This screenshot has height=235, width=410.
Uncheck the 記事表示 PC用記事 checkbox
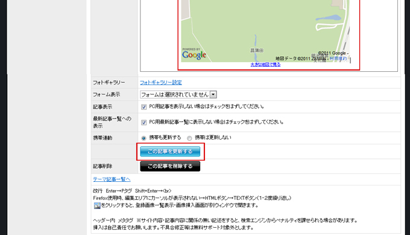(x=144, y=107)
